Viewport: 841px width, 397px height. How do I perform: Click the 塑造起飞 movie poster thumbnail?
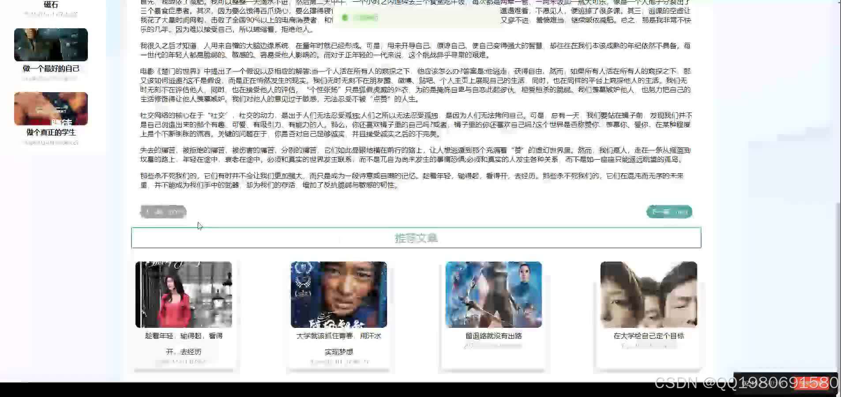pos(338,294)
